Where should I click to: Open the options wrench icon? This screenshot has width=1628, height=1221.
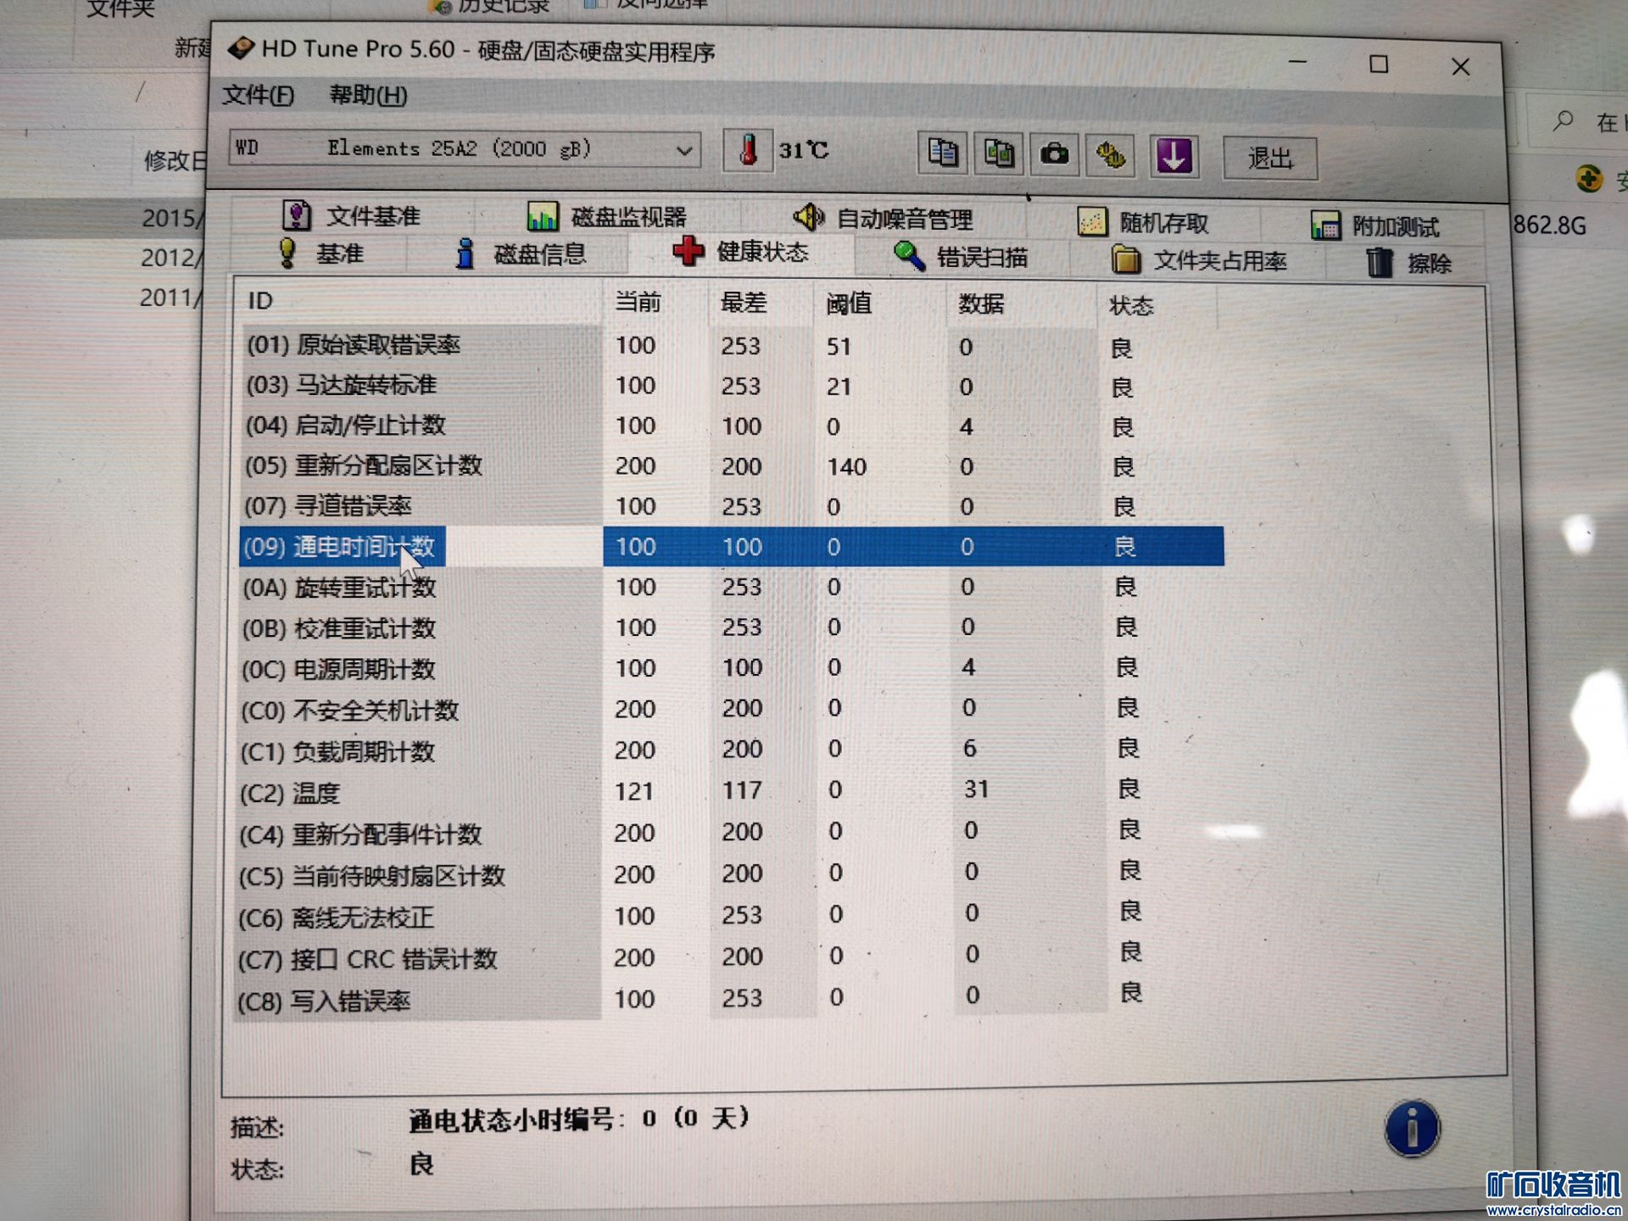(1111, 156)
